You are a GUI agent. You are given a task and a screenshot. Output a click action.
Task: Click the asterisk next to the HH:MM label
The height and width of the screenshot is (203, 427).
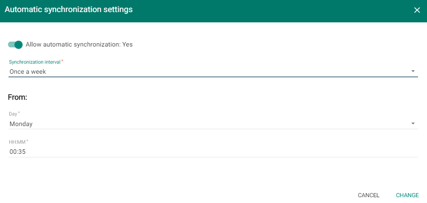27,141
